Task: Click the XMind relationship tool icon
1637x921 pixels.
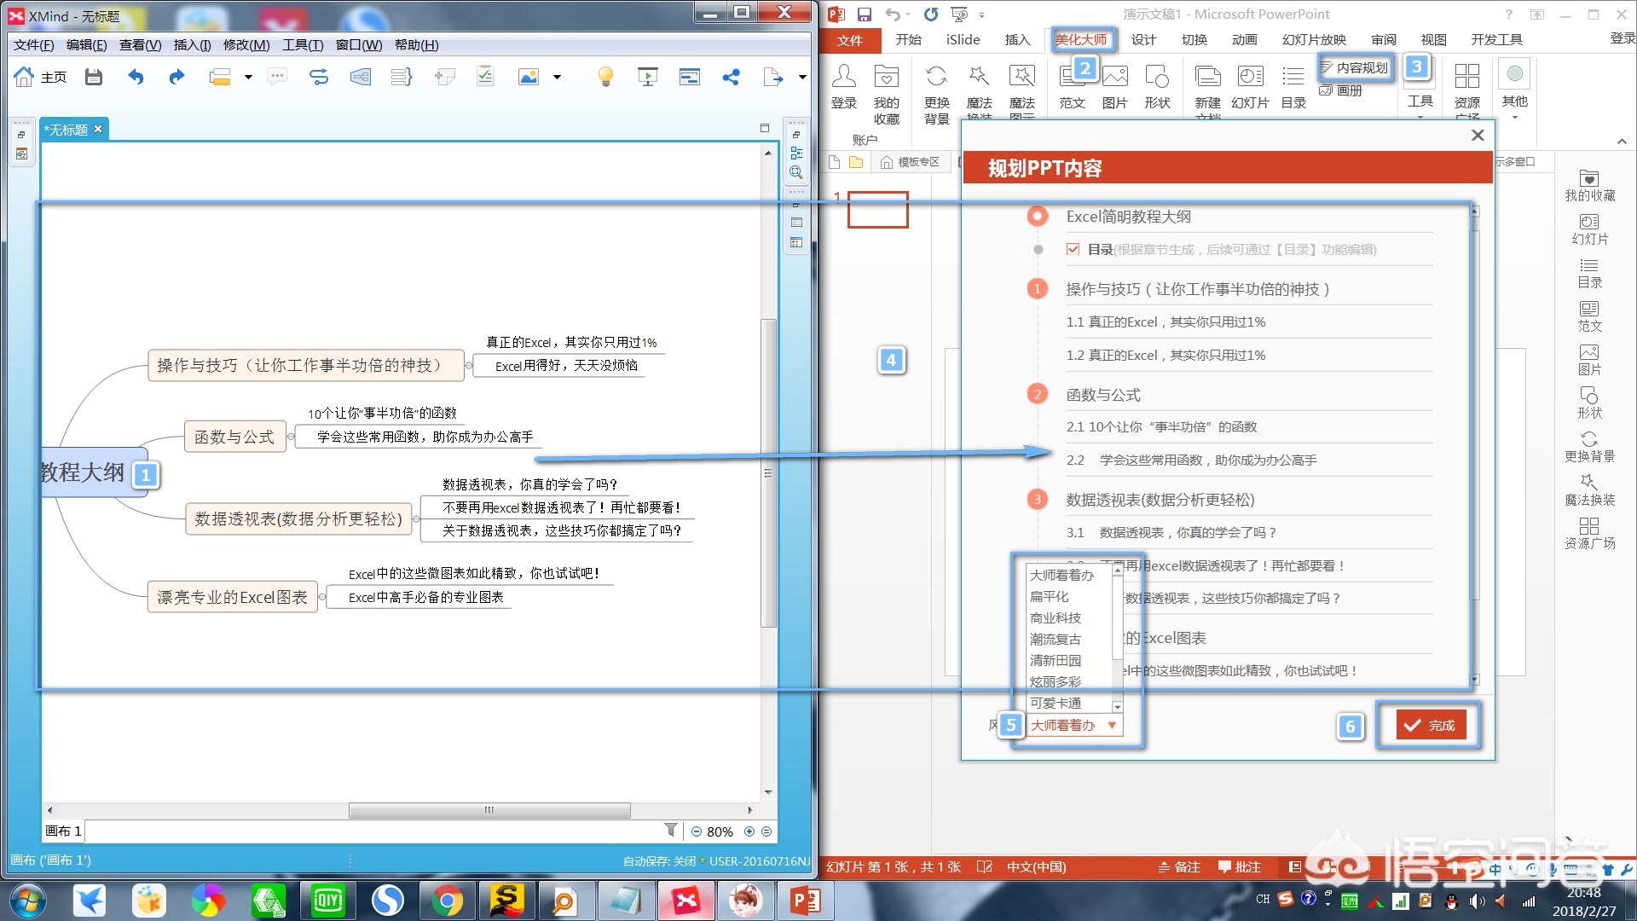Action: point(319,78)
